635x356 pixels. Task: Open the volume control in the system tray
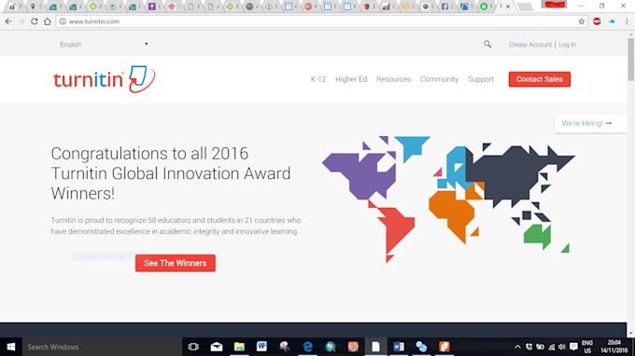pos(562,347)
